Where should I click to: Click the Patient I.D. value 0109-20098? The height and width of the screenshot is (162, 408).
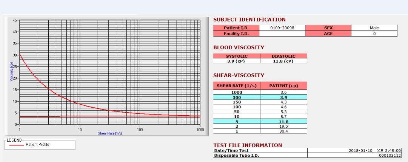click(x=282, y=28)
